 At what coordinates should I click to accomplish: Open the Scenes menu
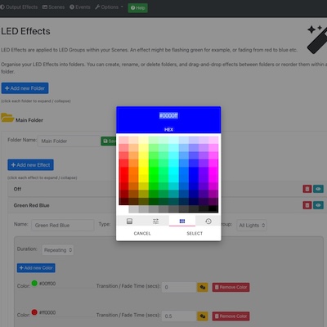[53, 7]
